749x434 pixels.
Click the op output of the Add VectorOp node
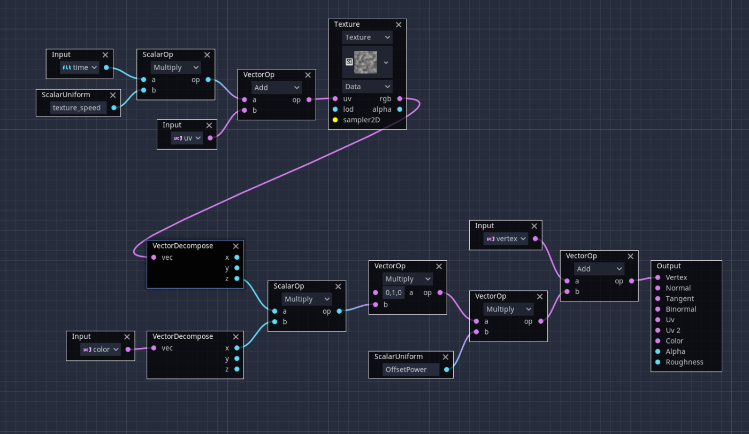tap(632, 281)
